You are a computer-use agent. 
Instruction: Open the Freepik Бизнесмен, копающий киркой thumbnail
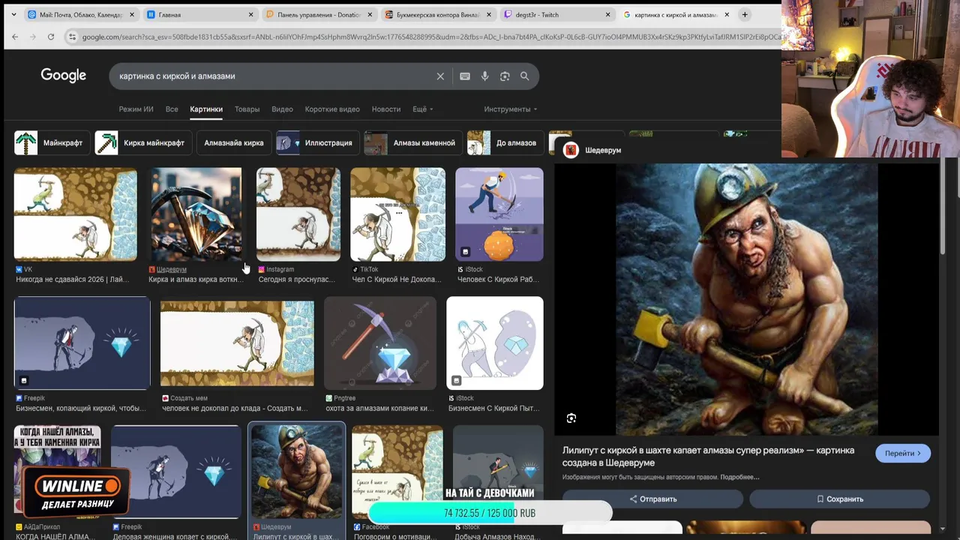[x=82, y=343]
